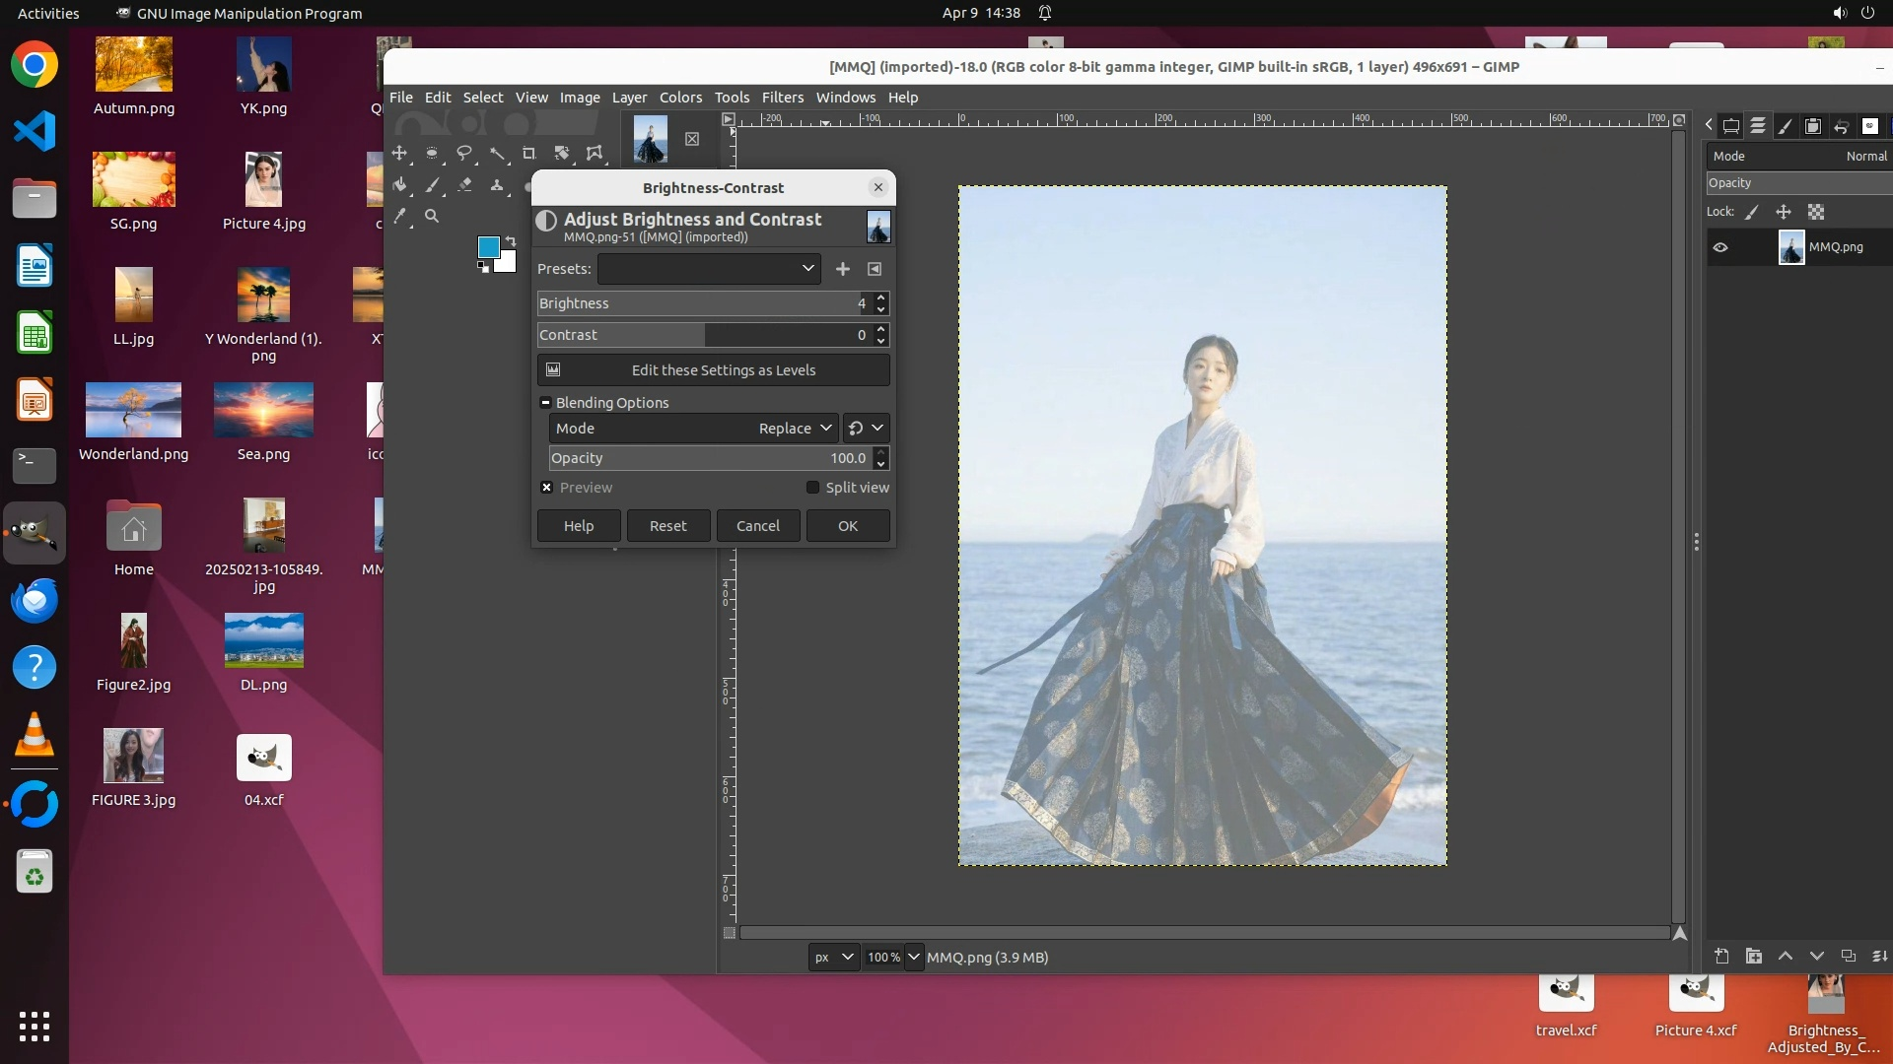Disable the Preview checkbox
The width and height of the screenshot is (1893, 1064).
[x=547, y=488]
